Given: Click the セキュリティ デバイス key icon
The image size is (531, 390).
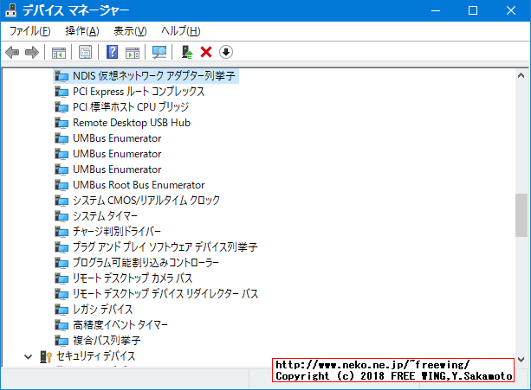Looking at the screenshot, I should pyautogui.click(x=46, y=356).
